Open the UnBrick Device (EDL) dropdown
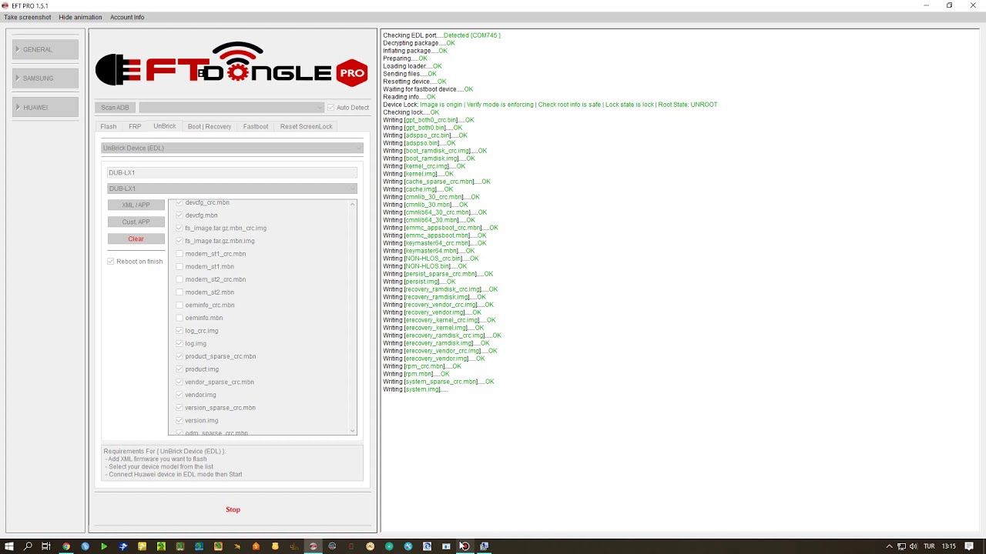Viewport: 986px width, 554px height. pos(232,148)
